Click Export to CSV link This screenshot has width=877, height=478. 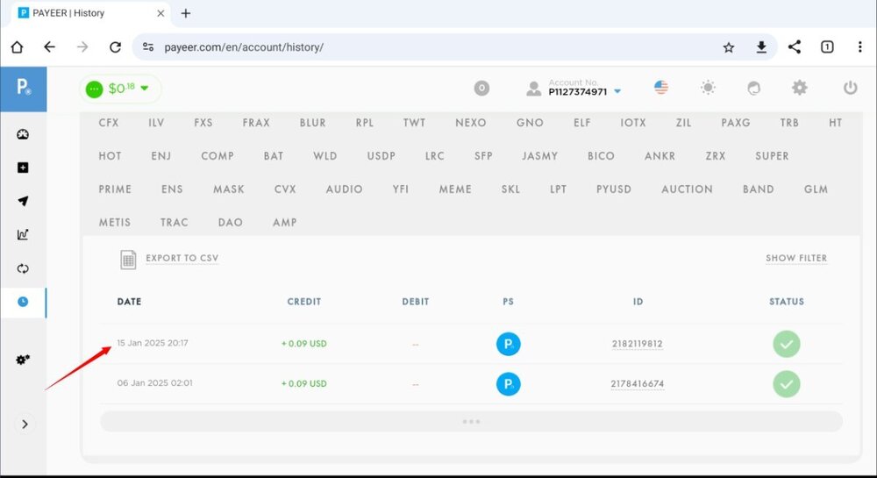pyautogui.click(x=182, y=259)
